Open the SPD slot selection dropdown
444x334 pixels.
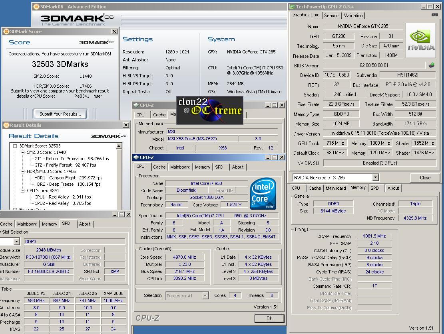pos(16,242)
